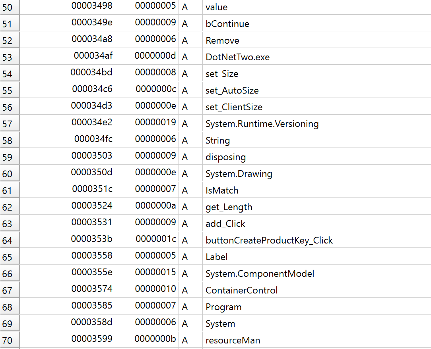Select offset 0000350d
This screenshot has height=349, width=431.
[x=91, y=172]
